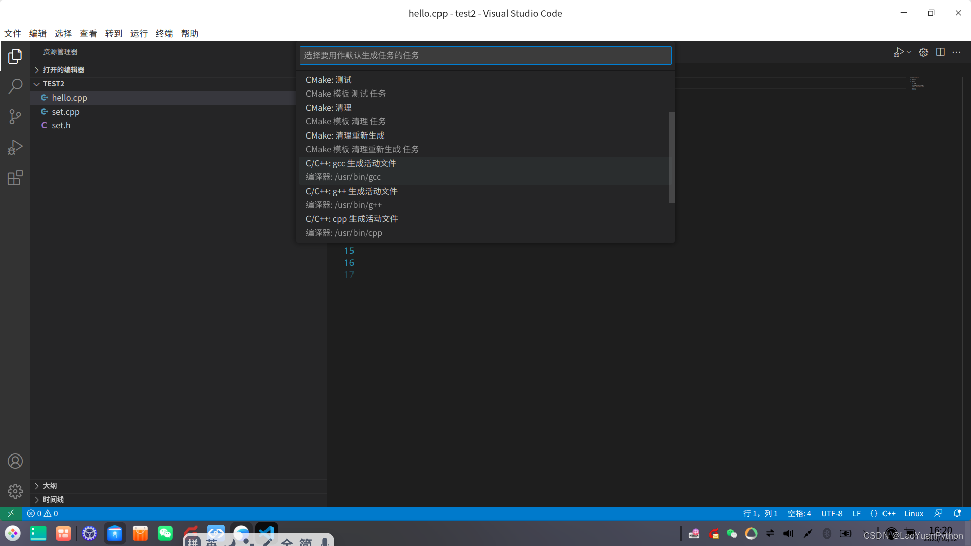The width and height of the screenshot is (971, 546).
Task: Click the editor title settings gear icon
Action: click(923, 52)
